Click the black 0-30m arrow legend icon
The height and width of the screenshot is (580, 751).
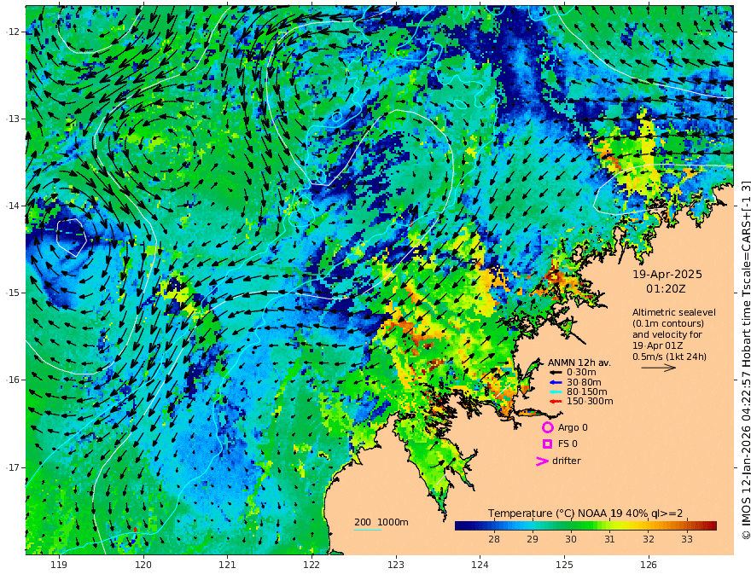[x=555, y=373]
